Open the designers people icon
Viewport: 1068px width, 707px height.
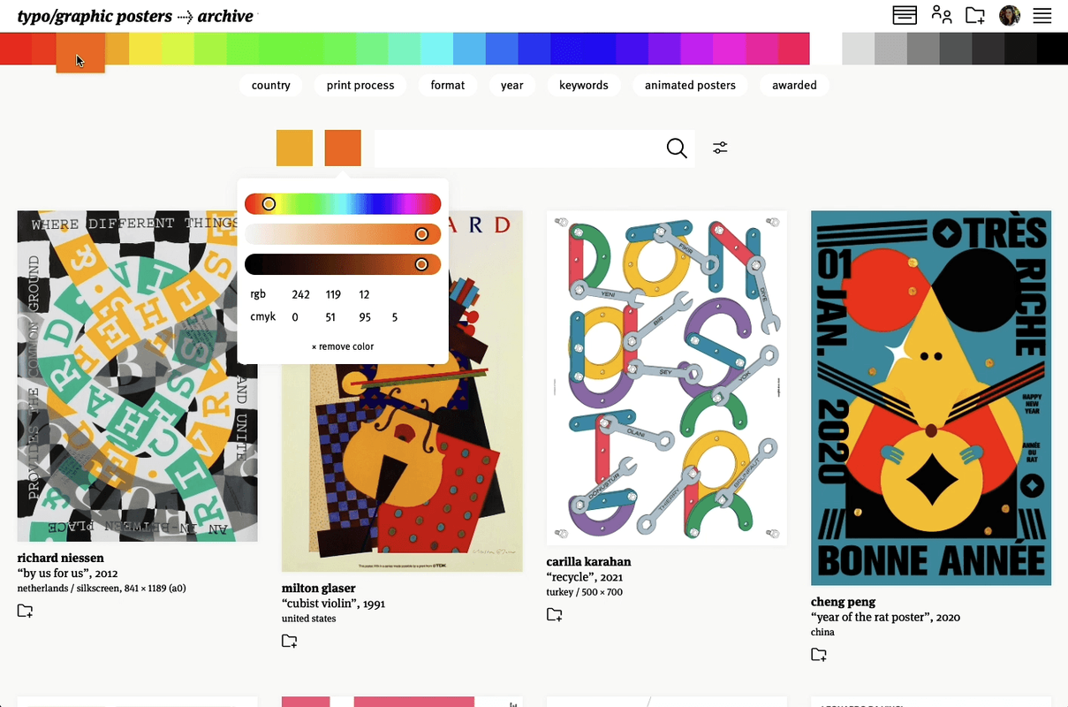tap(942, 15)
